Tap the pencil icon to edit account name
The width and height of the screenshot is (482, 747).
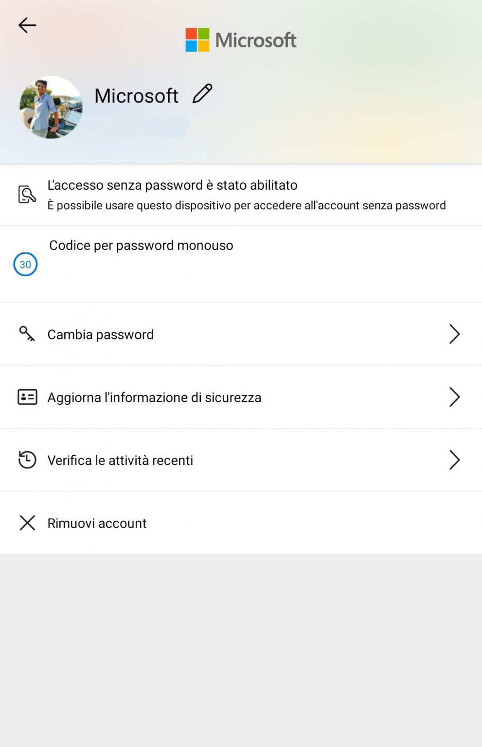203,93
